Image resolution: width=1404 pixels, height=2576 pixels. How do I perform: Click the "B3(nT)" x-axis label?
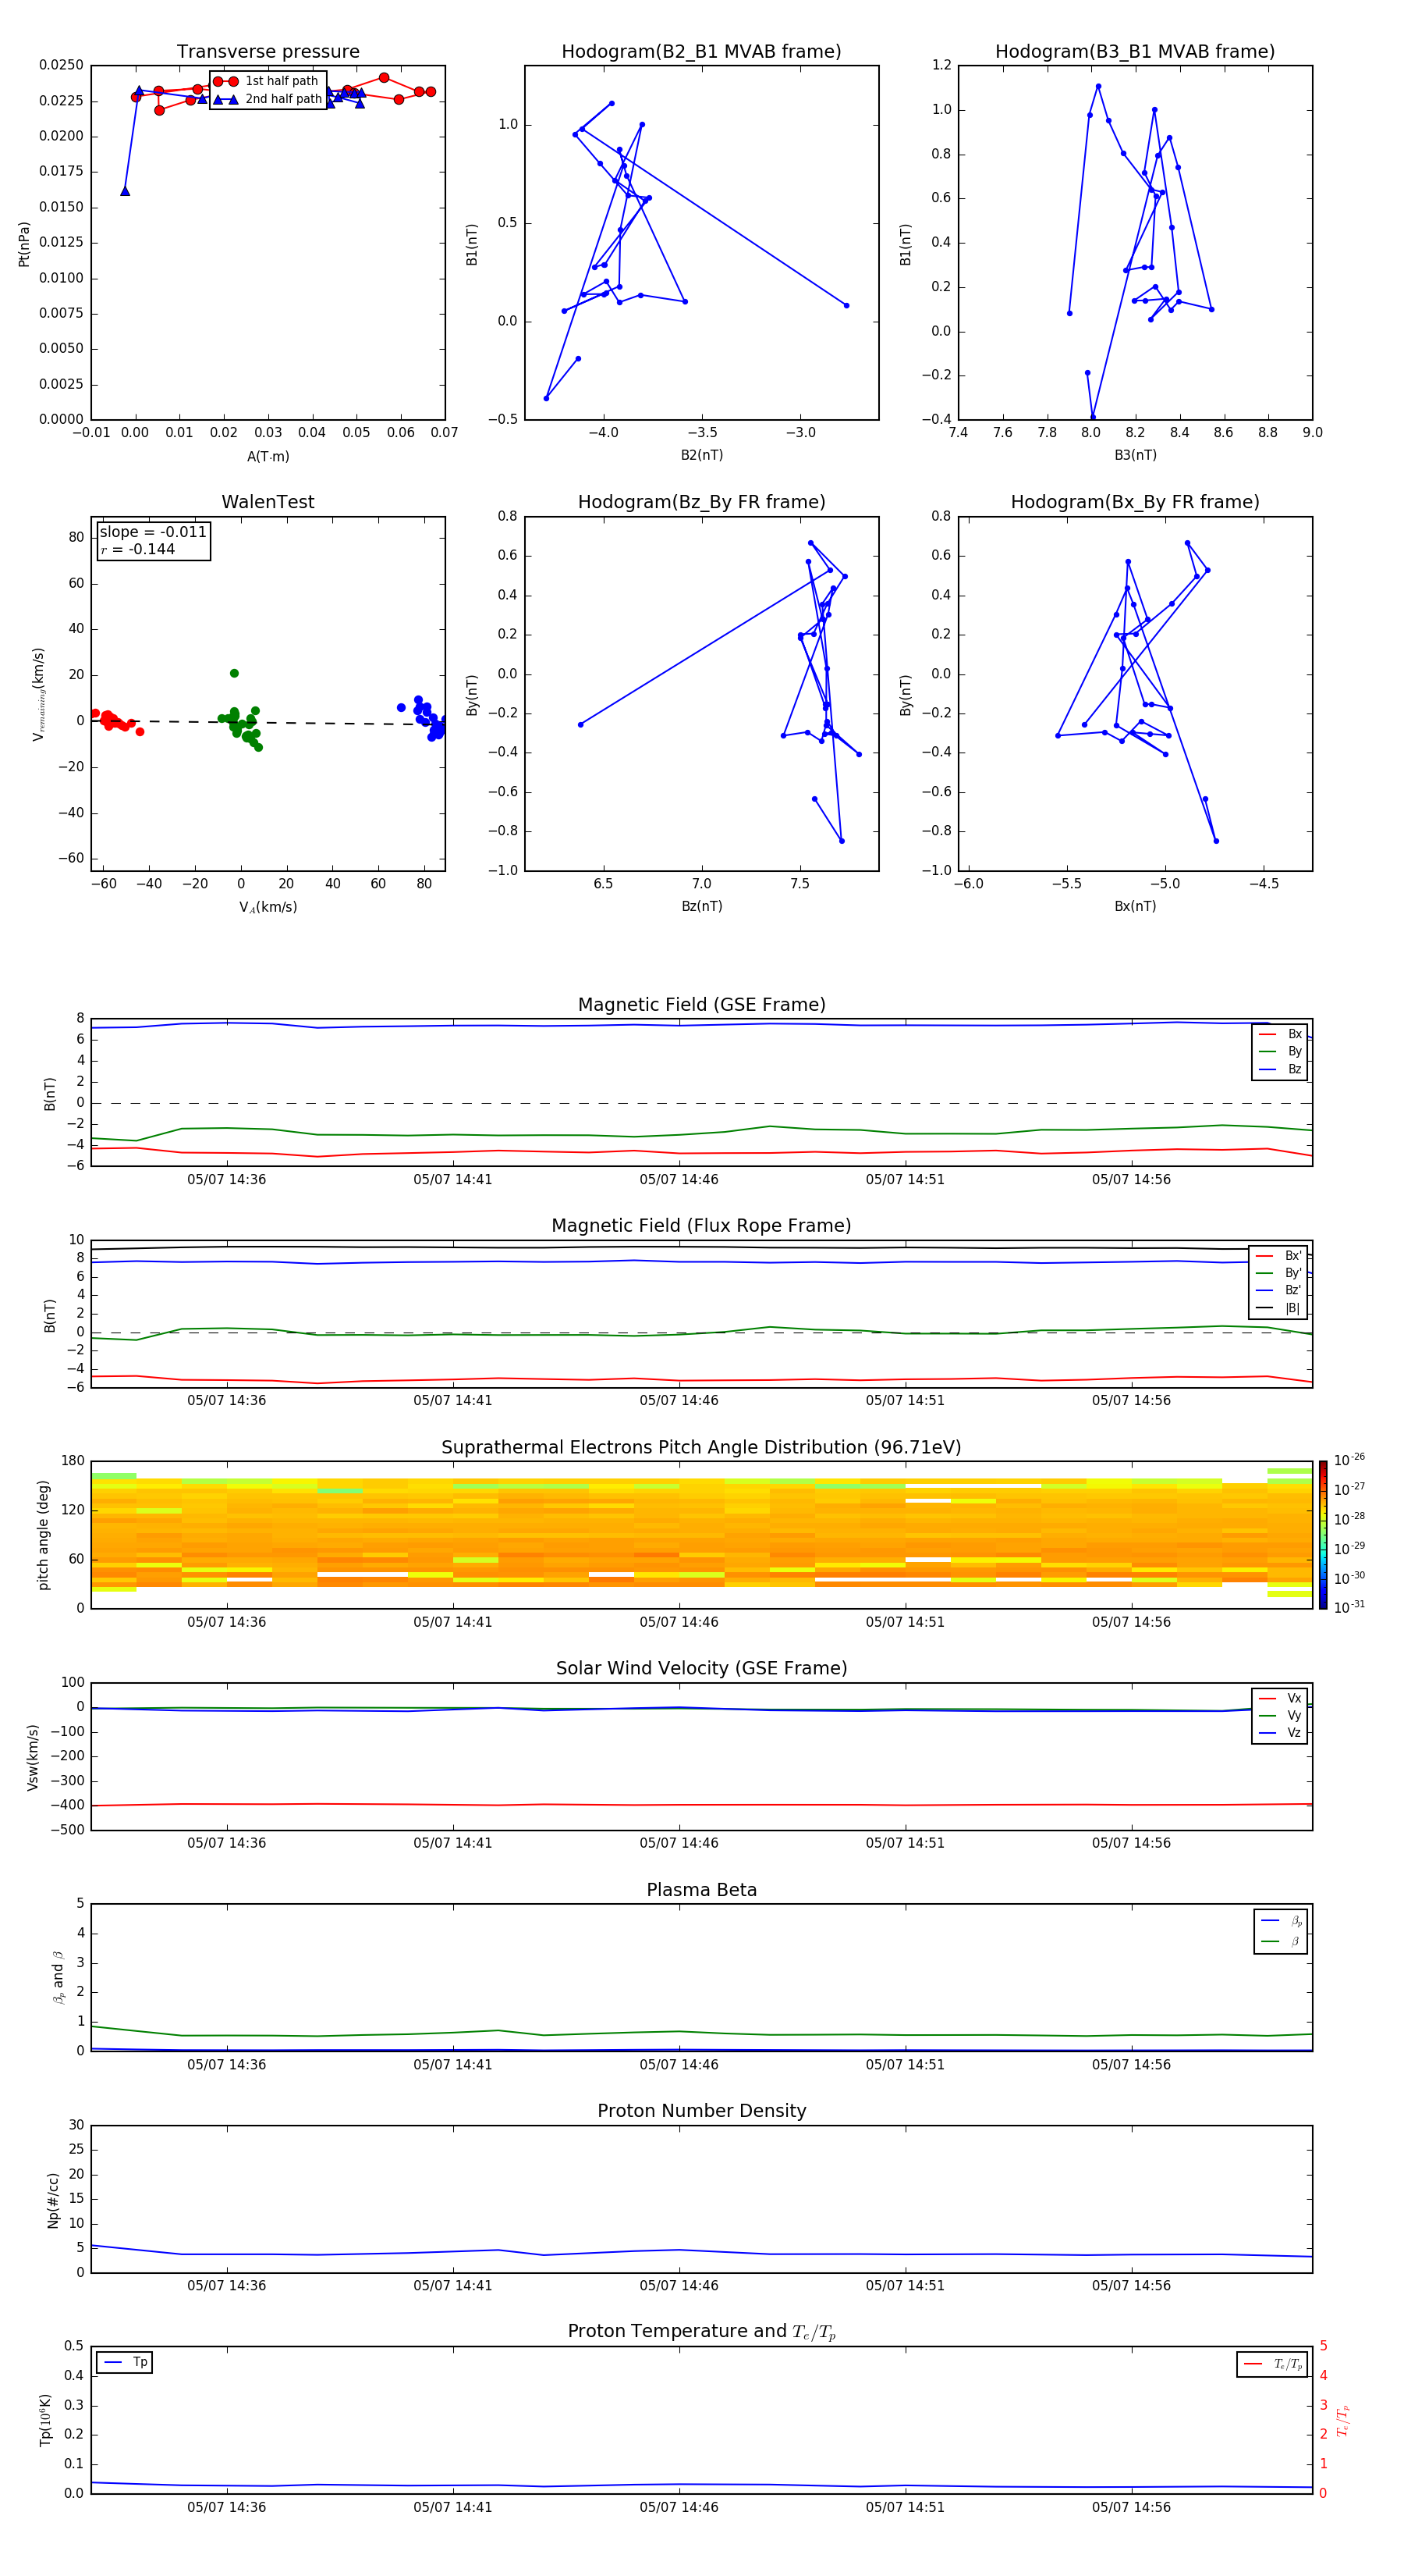pyautogui.click(x=1135, y=455)
